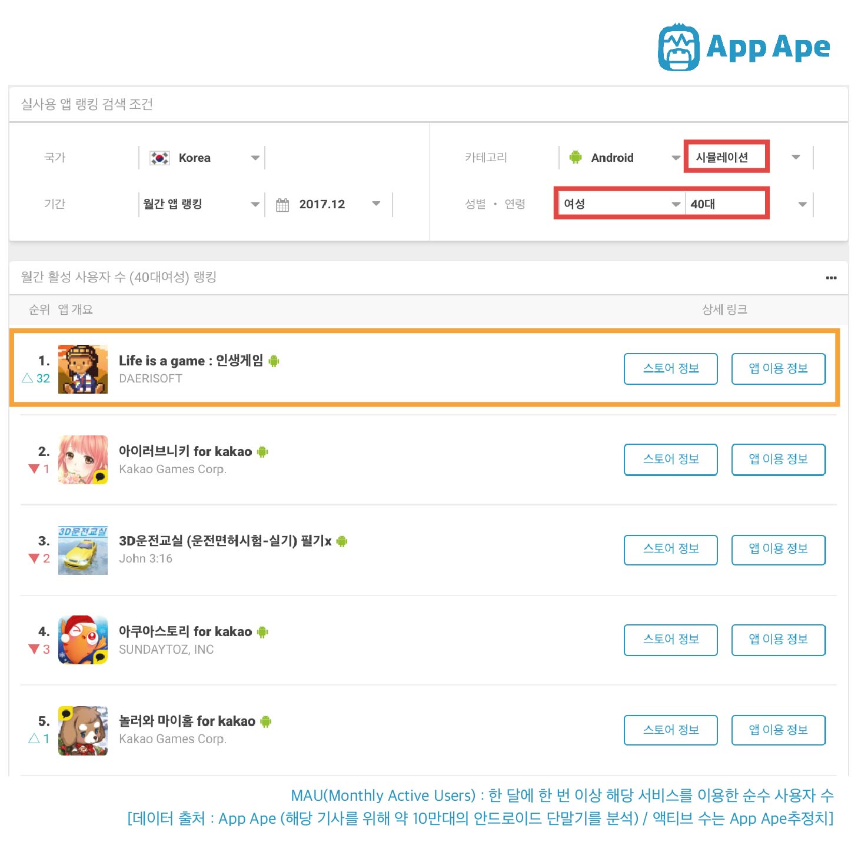Open the three-dot more options menu
Viewport: 858px width, 842px height.
pos(831,278)
